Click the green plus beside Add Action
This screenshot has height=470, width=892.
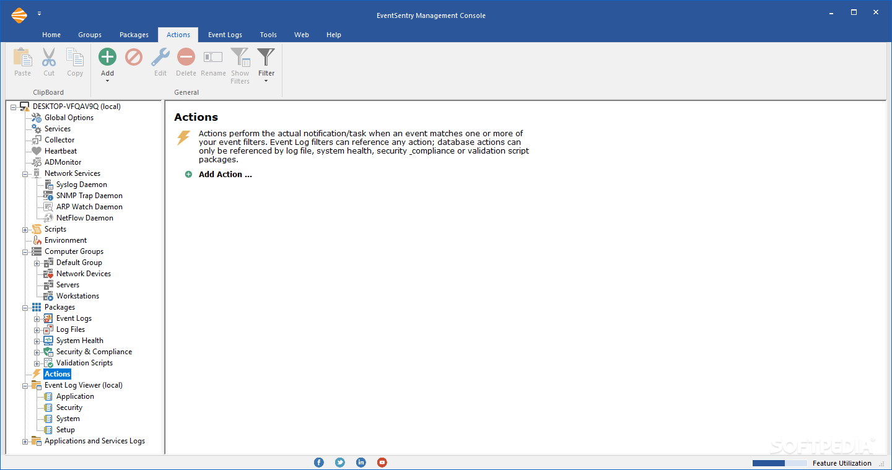[x=189, y=175]
